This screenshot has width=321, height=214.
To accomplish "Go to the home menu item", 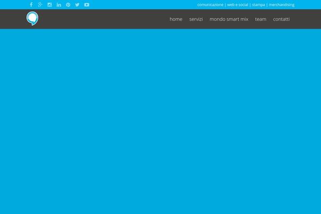I will [x=176, y=19].
